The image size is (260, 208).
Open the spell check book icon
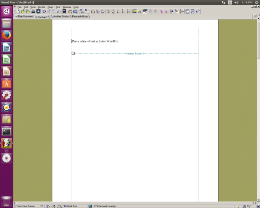[x=64, y=11]
